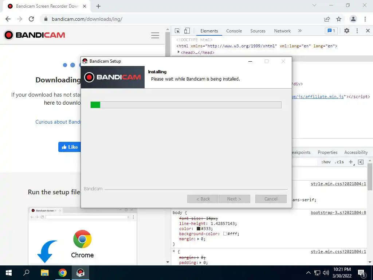Open style.min.css link beside the * rule
Viewport: 373px width, 280px height.
338,252
